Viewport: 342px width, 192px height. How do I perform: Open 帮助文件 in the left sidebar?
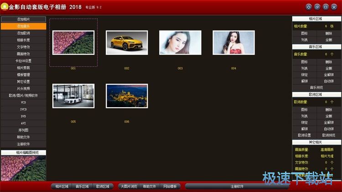(x=23, y=137)
